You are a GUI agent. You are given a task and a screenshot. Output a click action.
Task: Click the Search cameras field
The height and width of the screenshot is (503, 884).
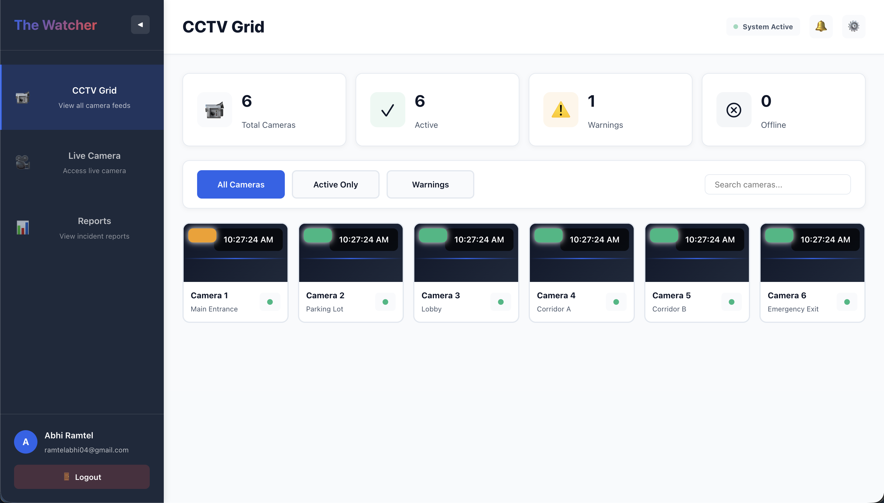[x=777, y=185]
